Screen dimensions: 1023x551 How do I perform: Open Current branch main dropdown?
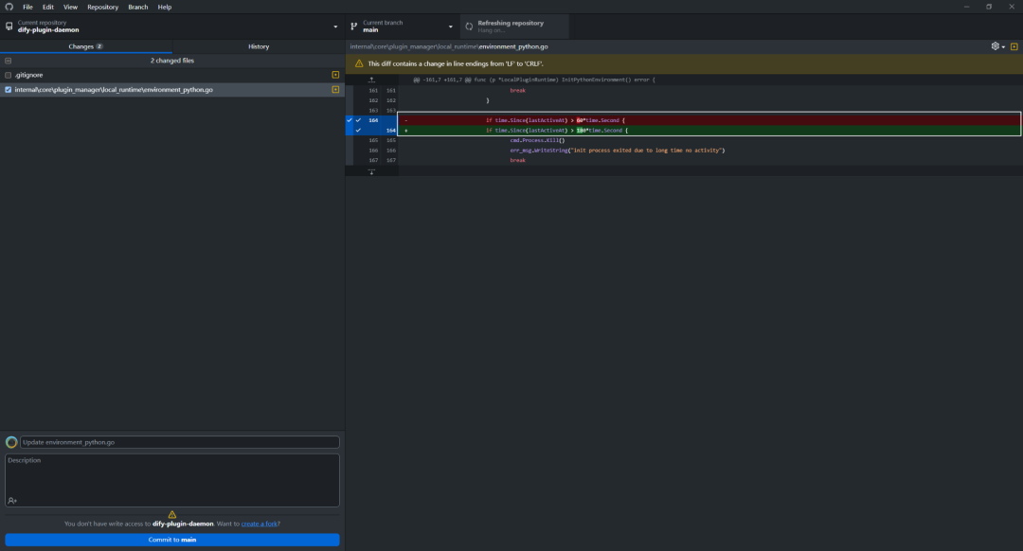(x=402, y=27)
